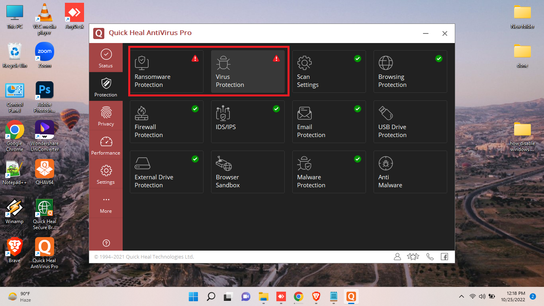Close the Quick Heal AntiVirus window
Viewport: 544px width, 306px height.
(x=445, y=33)
